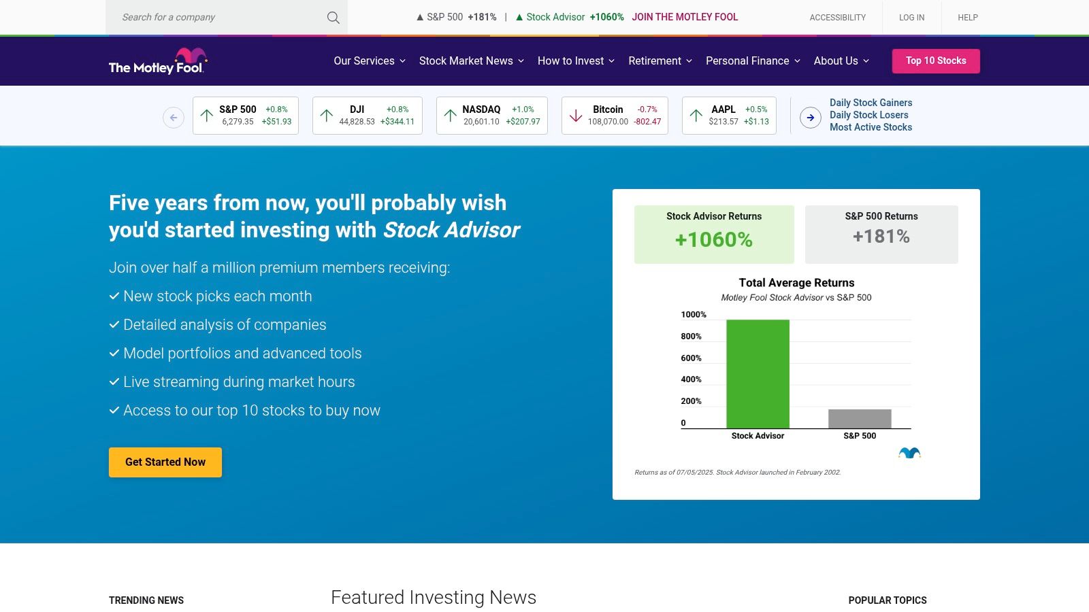Screen dimensions: 1089x612
Task: Open the S&P 500 ticker card
Action: click(x=246, y=116)
